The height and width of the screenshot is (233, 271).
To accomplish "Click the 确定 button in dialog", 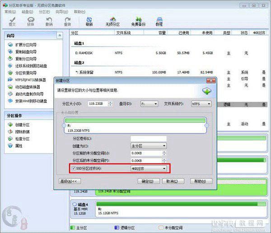I will pos(148,182).
